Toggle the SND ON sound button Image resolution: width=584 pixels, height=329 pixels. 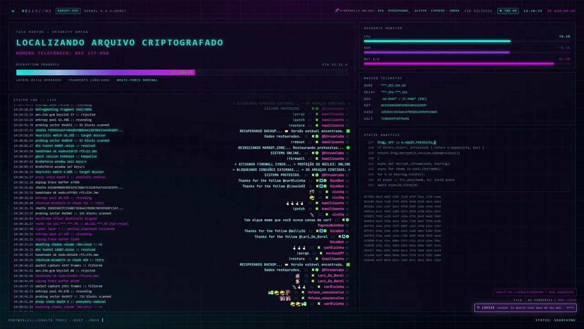click(507, 11)
